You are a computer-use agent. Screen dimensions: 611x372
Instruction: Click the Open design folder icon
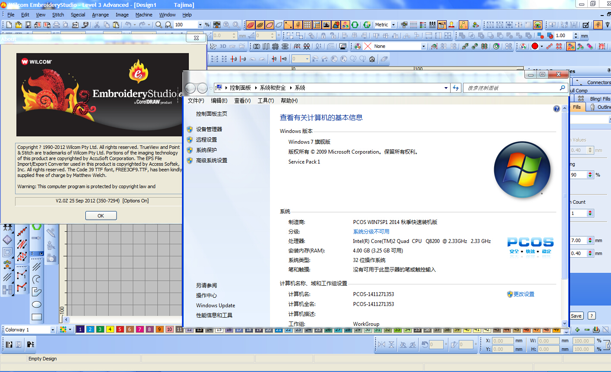pyautogui.click(x=19, y=25)
